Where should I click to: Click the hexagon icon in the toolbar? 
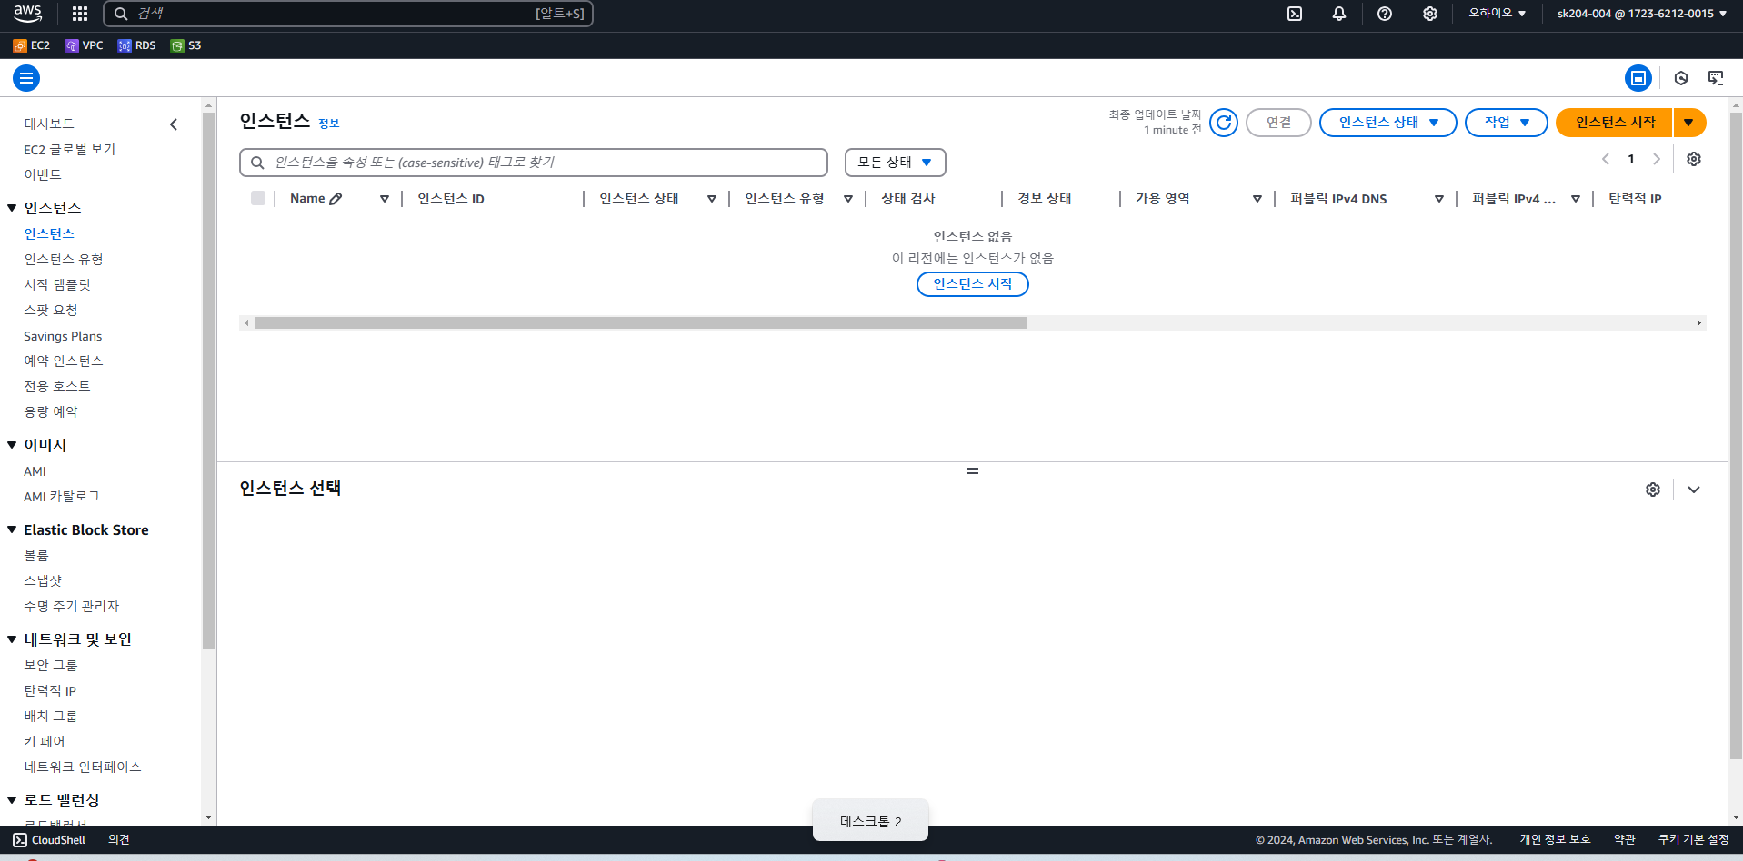coord(1681,78)
